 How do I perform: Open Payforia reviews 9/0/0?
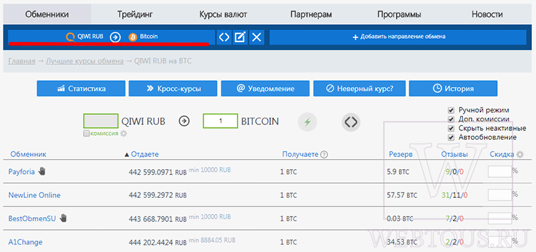tap(455, 172)
